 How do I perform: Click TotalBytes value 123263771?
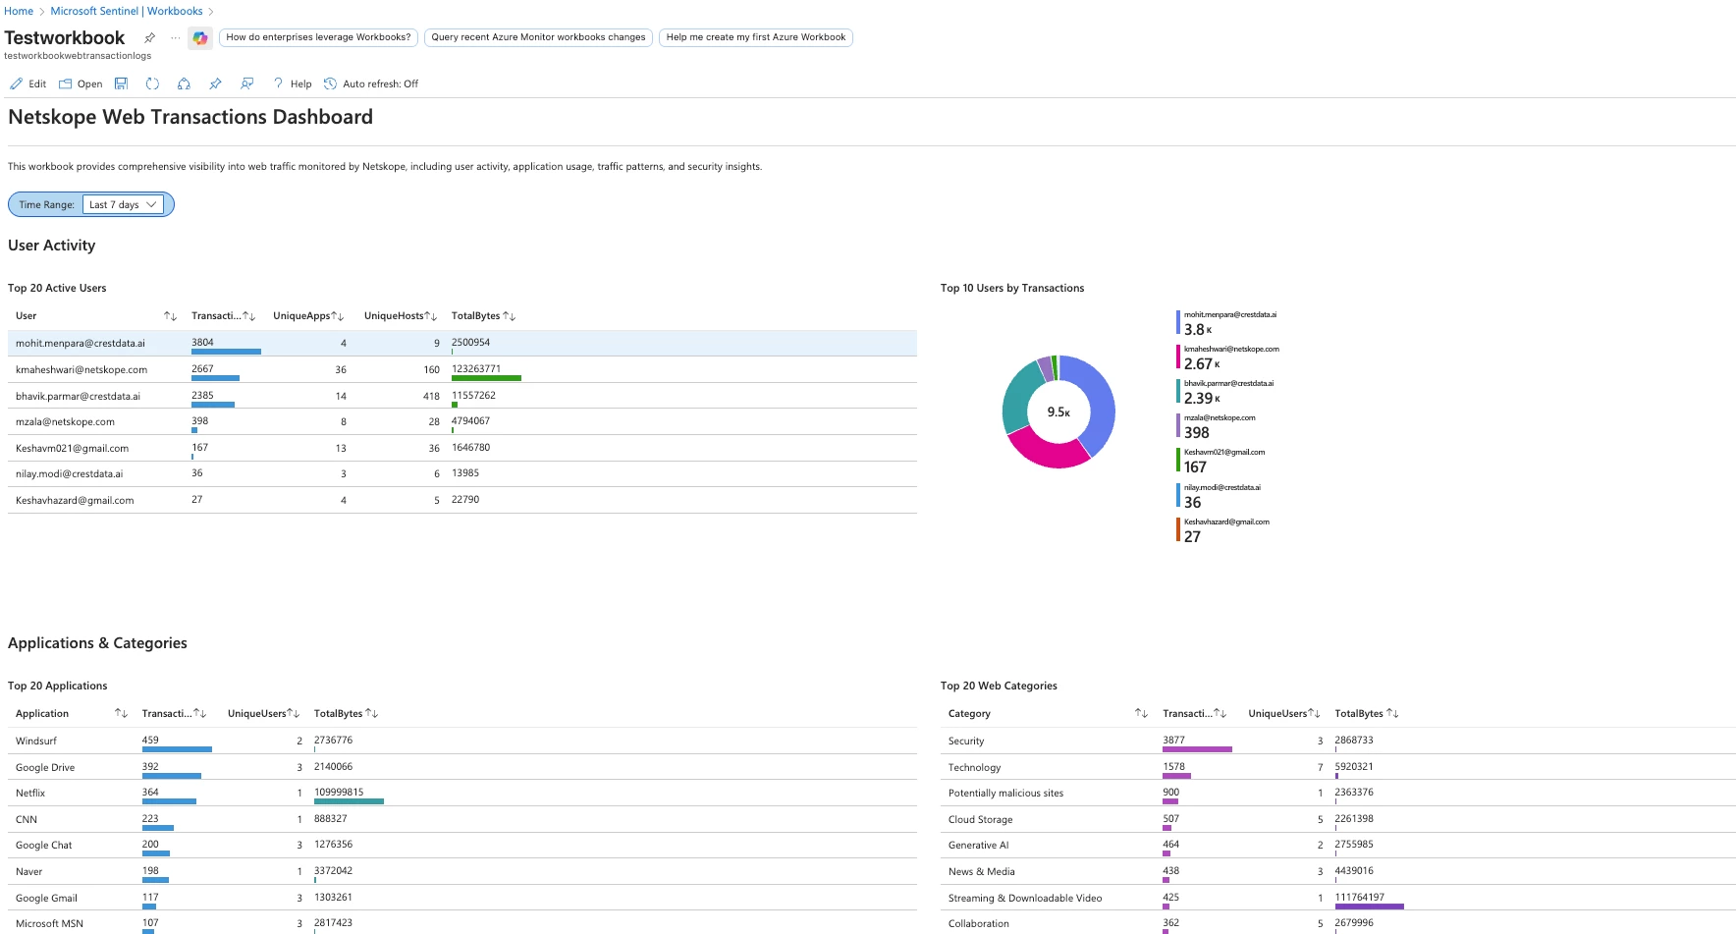point(476,369)
